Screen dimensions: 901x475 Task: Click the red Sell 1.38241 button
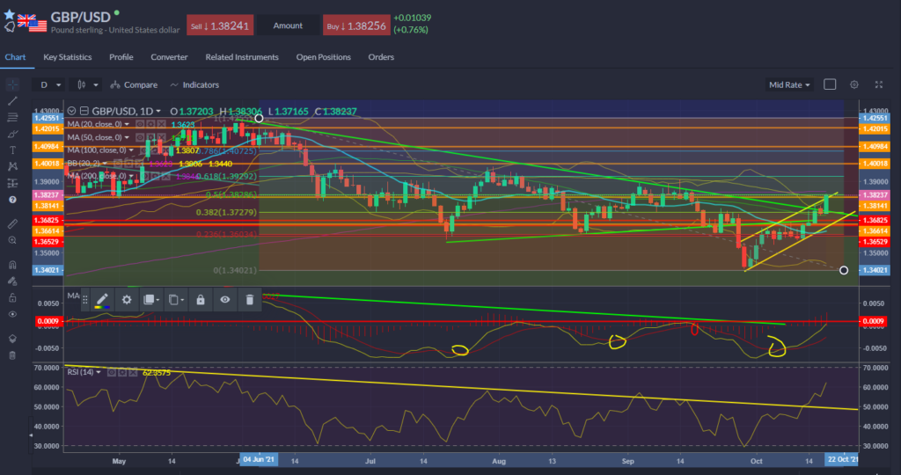tap(218, 26)
